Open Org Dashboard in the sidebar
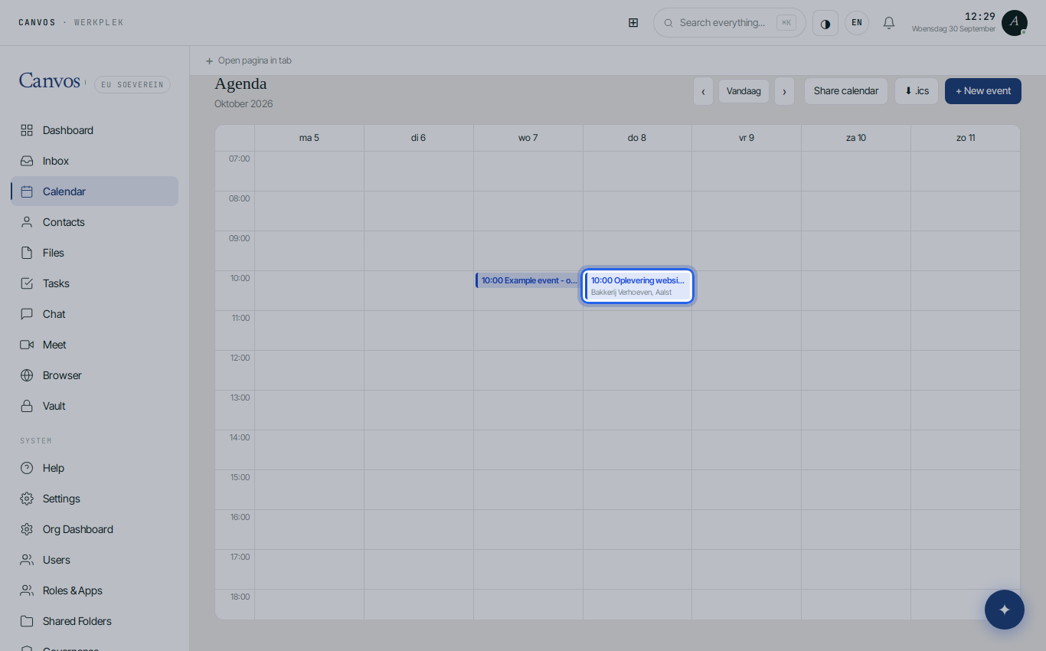This screenshot has height=651, width=1046. point(94,529)
